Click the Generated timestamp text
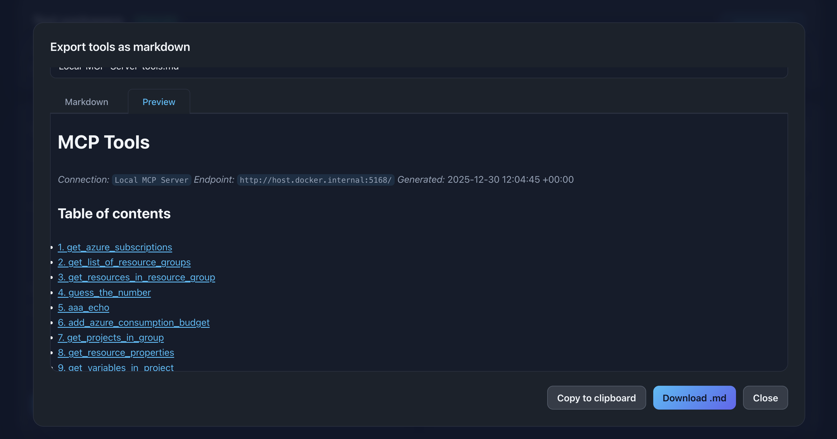The image size is (837, 439). click(x=510, y=179)
